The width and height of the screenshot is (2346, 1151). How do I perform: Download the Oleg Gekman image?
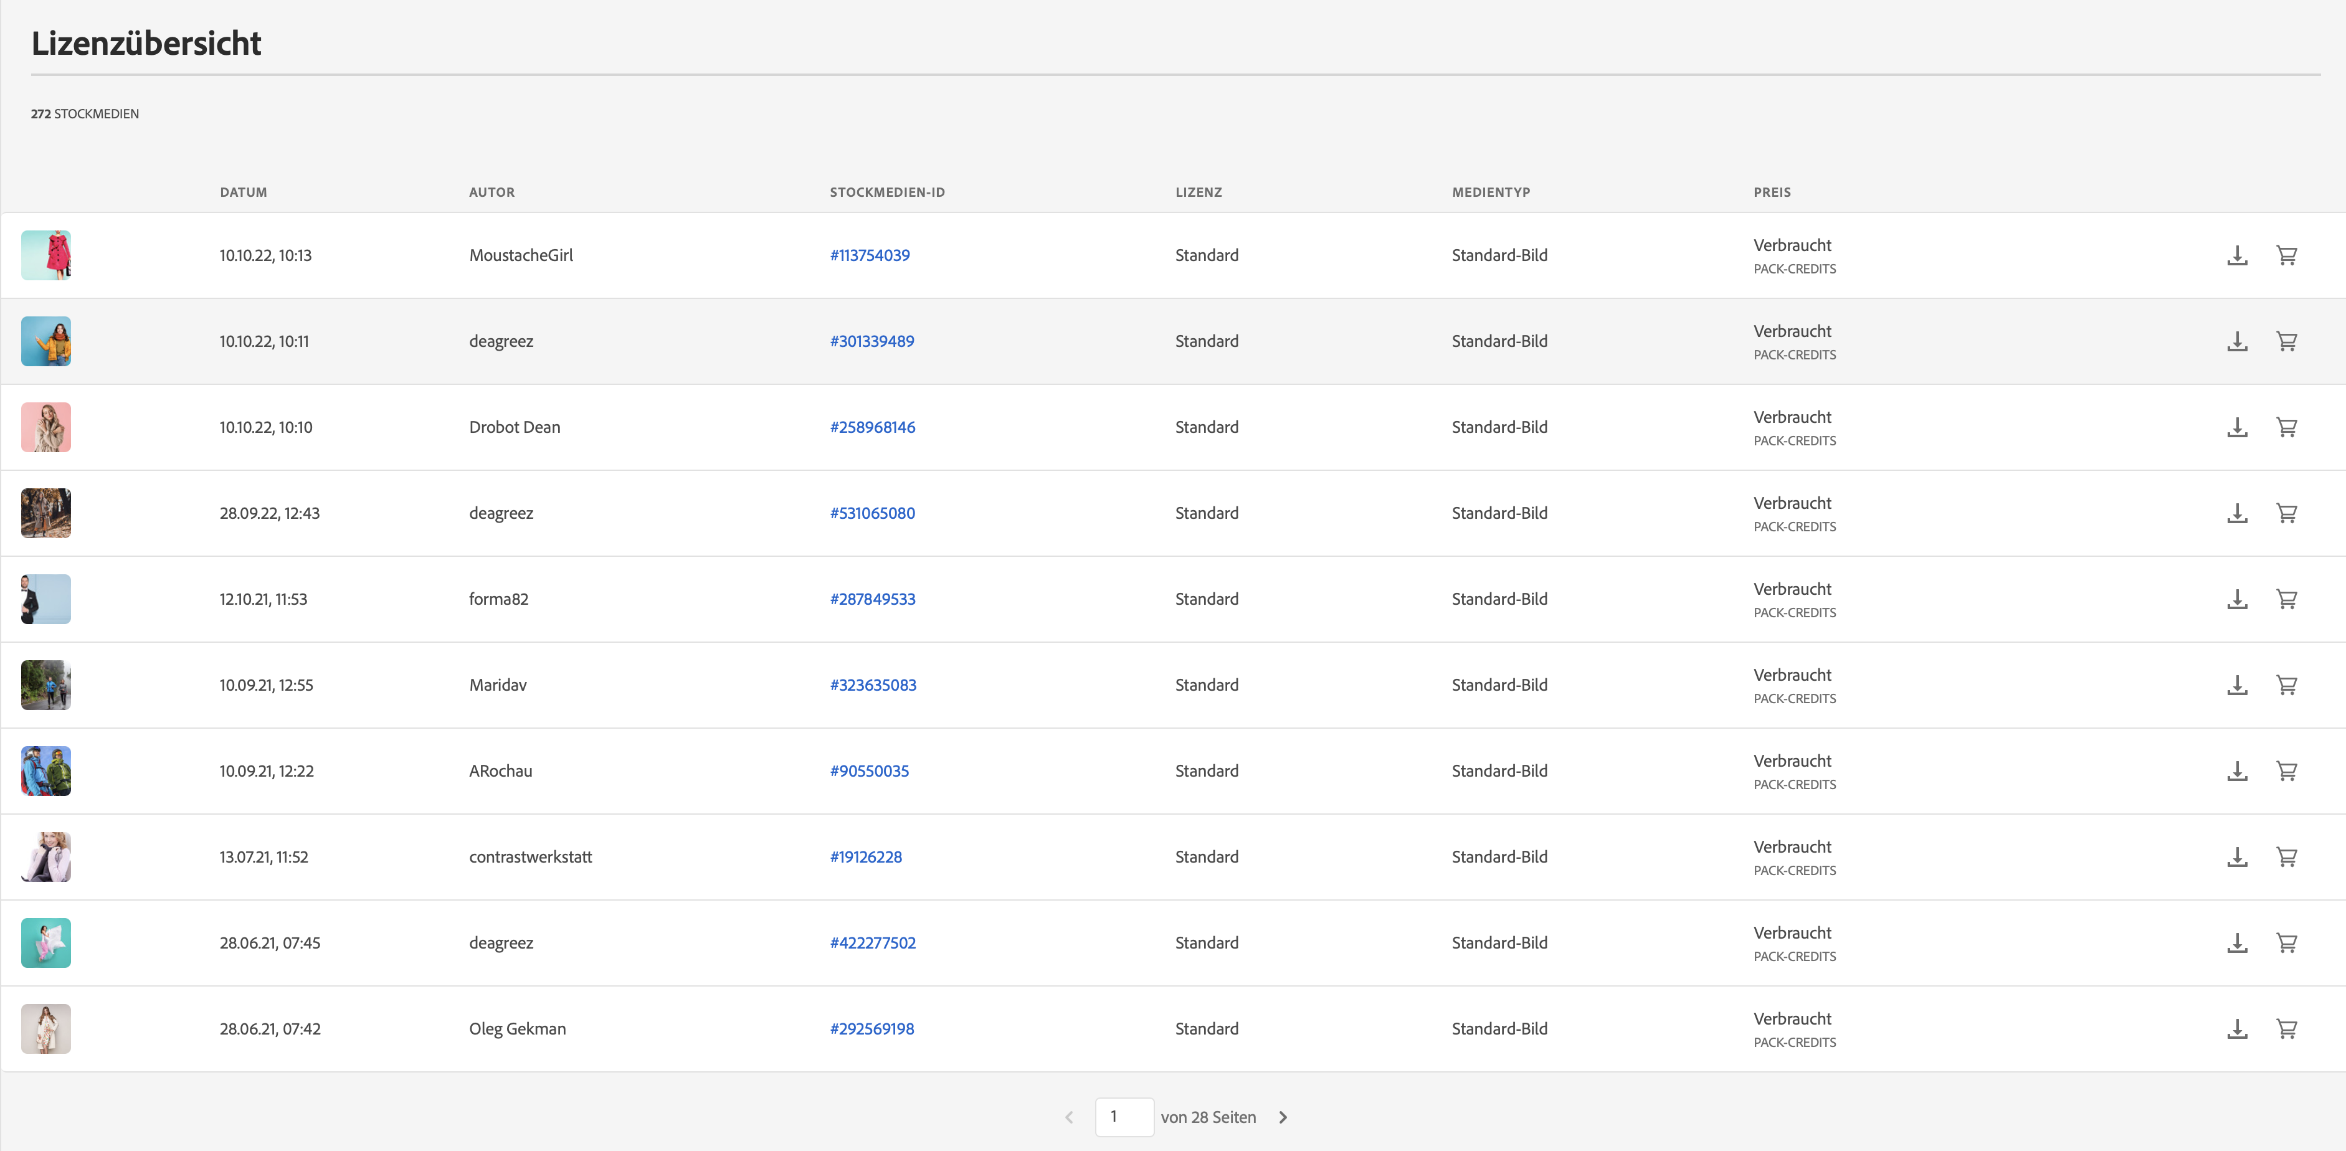2237,1029
